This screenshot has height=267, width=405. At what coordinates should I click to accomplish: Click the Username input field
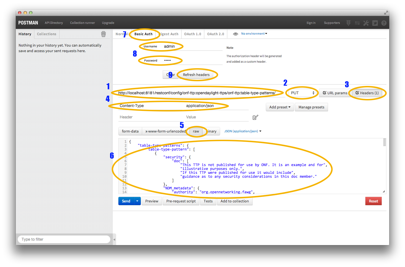pos(192,46)
